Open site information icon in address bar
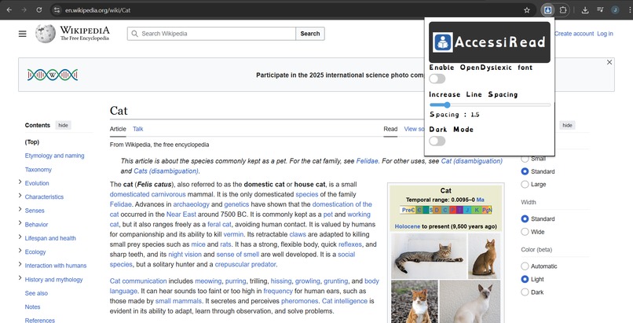Viewport: 633px width, 323px height. point(57,10)
